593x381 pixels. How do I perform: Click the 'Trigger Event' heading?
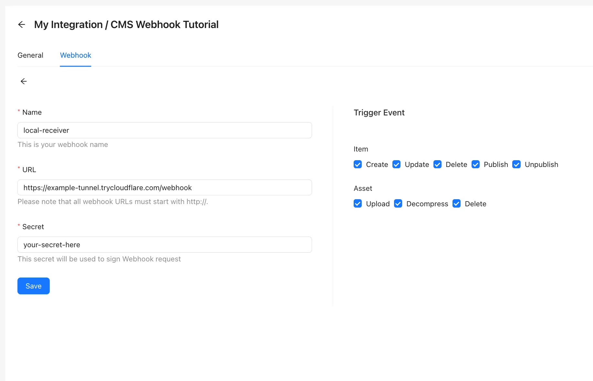[379, 112]
